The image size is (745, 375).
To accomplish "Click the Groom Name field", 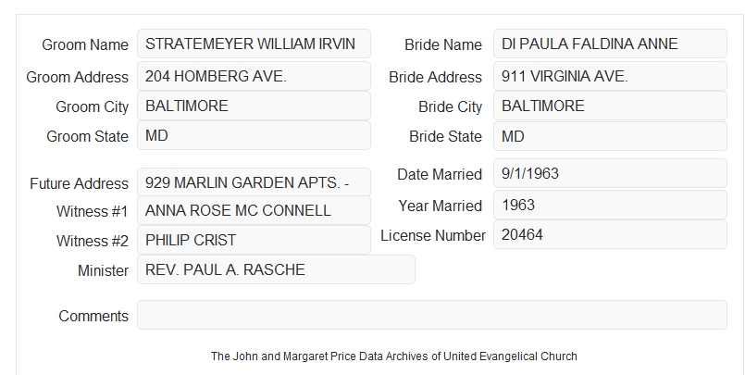I will (x=254, y=44).
